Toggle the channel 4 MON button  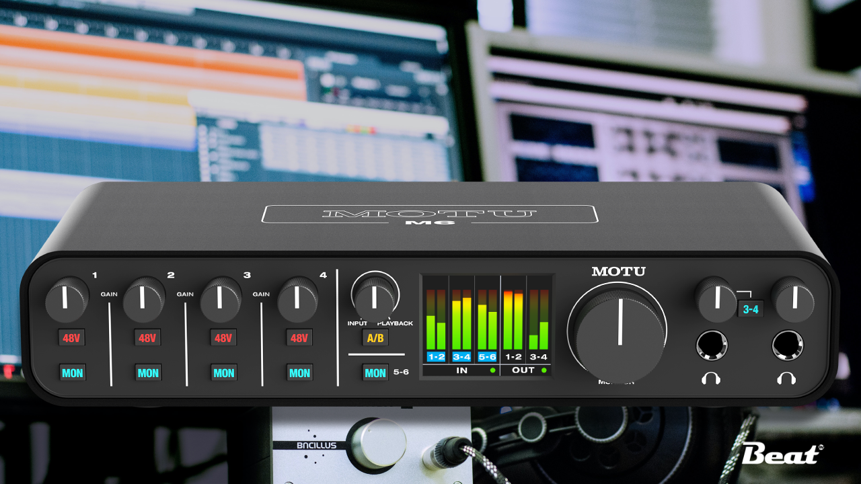tap(300, 373)
